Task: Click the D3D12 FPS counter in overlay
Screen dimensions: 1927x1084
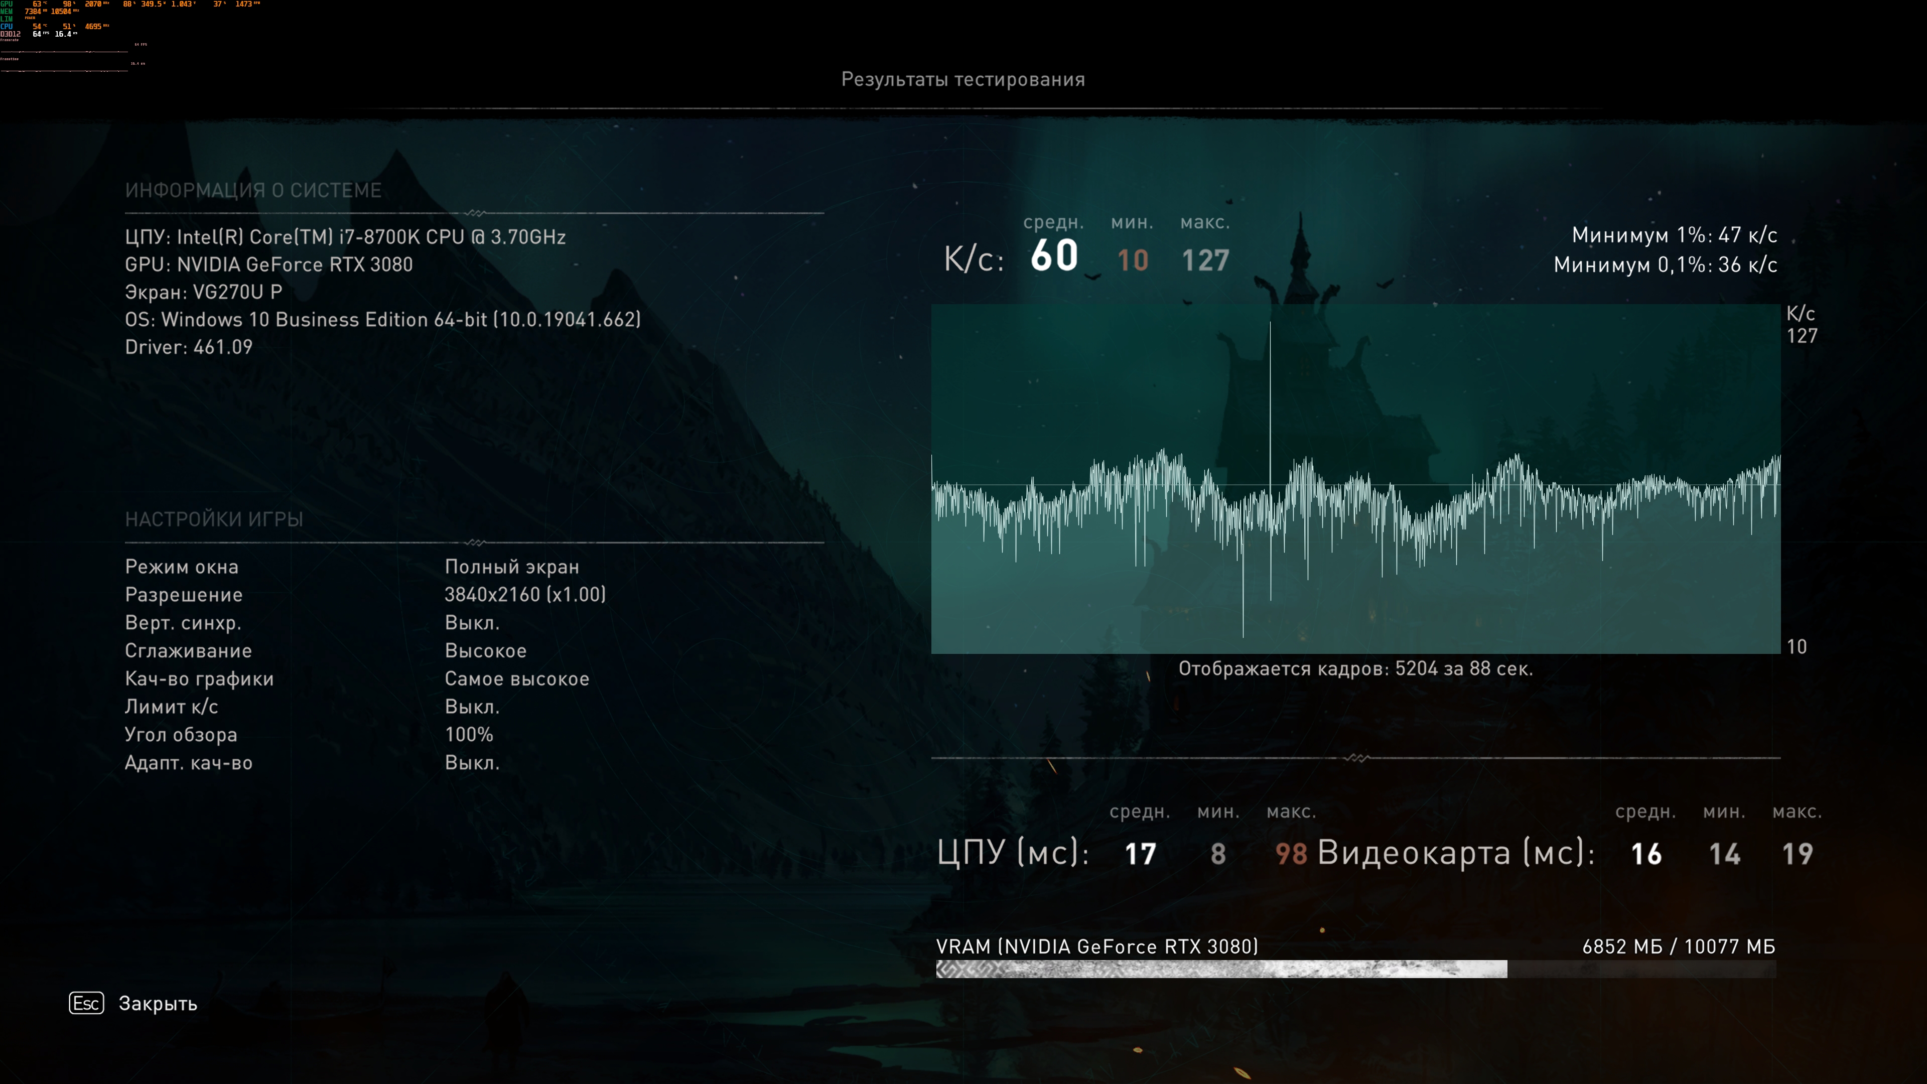Action: click(x=38, y=35)
